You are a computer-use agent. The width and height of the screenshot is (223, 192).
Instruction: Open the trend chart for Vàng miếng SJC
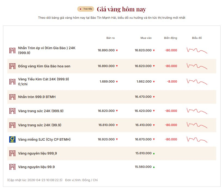[x=197, y=139]
